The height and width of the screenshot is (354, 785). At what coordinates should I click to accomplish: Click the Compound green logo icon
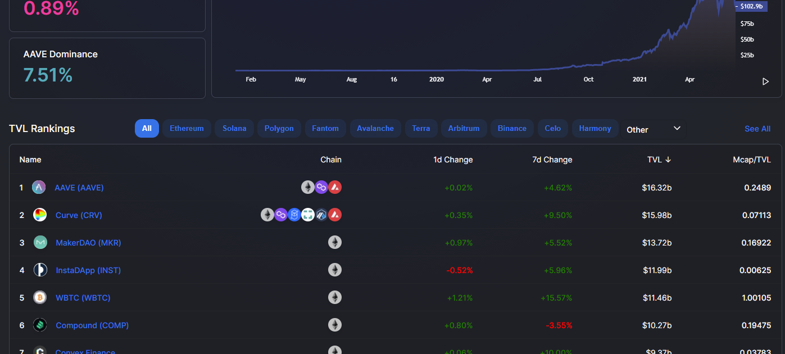[x=40, y=325]
